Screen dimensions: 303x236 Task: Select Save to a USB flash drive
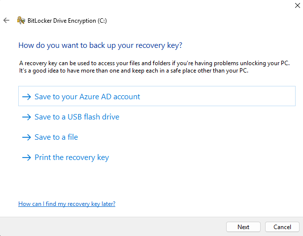pos(77,117)
